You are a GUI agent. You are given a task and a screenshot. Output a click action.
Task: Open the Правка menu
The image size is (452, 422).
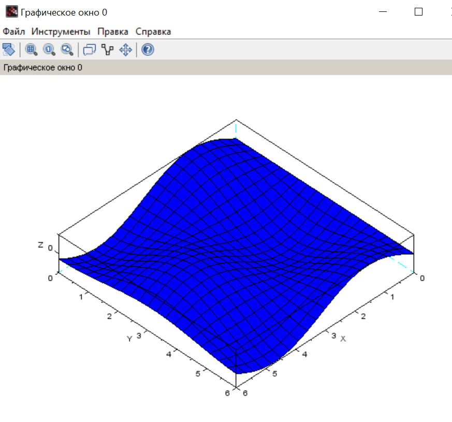tap(113, 32)
